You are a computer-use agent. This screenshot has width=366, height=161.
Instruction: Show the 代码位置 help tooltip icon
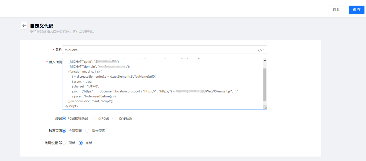coord(60,143)
